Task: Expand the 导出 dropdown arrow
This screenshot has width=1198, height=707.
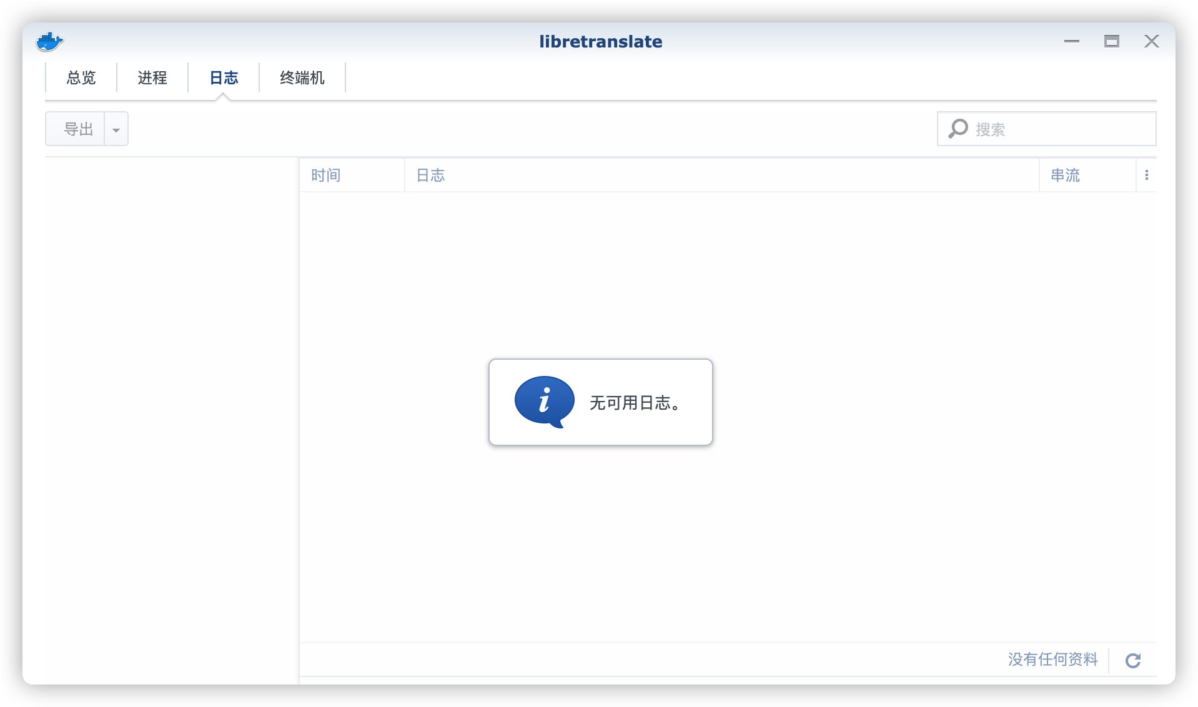Action: [x=116, y=129]
